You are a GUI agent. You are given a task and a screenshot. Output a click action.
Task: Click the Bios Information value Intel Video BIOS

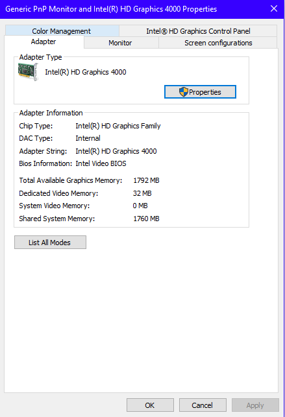101,163
